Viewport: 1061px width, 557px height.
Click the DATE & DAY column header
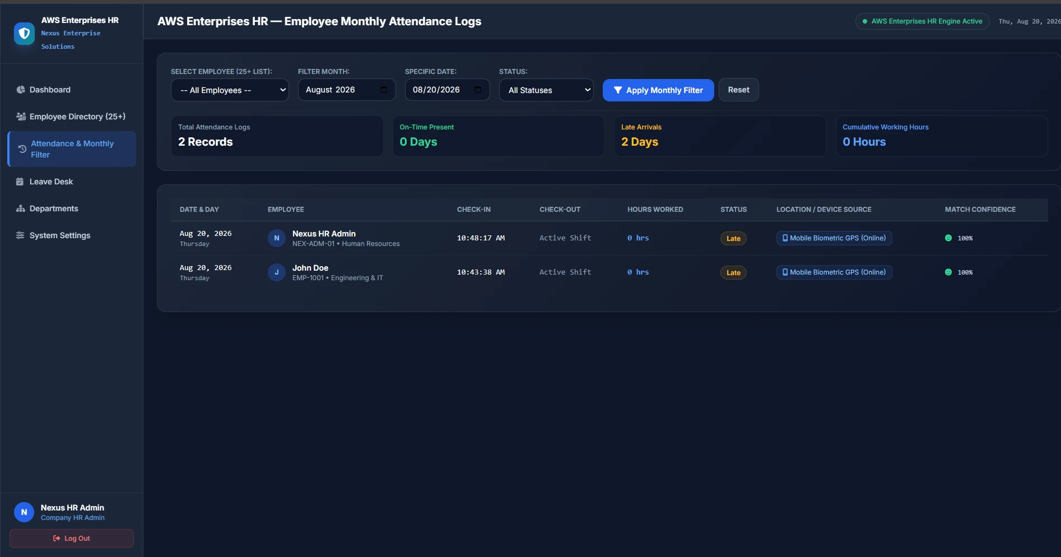pyautogui.click(x=199, y=210)
